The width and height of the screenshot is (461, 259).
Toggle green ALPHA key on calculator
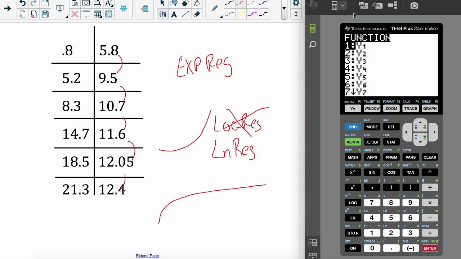pyautogui.click(x=353, y=142)
